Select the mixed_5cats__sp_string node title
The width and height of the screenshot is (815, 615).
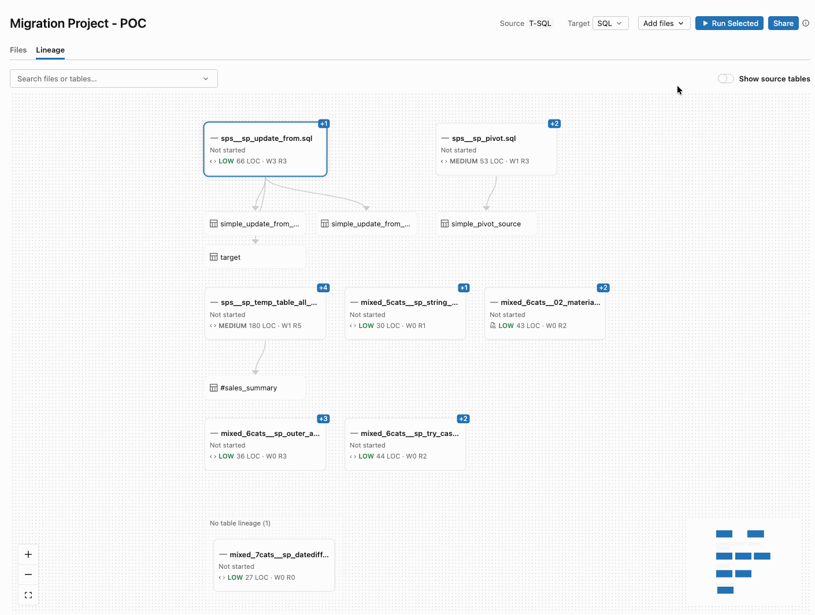click(409, 303)
